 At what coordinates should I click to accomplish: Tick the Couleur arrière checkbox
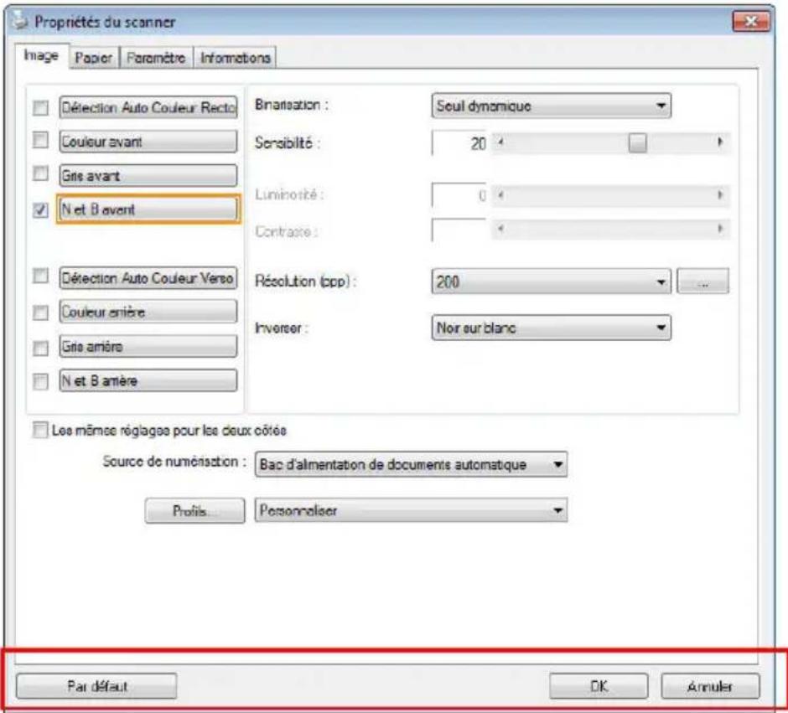pyautogui.click(x=41, y=313)
